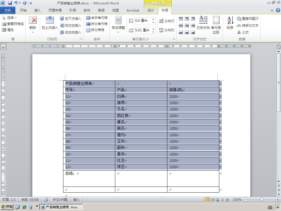Image resolution: width=281 pixels, height=211 pixels.
Task: Click Windows 开始 Start button
Action: [7, 207]
